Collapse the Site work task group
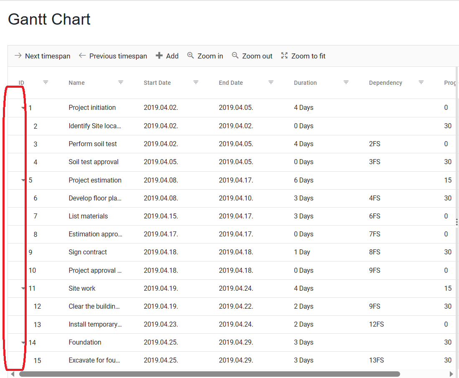Screen dimensions: 459x378 (x=23, y=289)
